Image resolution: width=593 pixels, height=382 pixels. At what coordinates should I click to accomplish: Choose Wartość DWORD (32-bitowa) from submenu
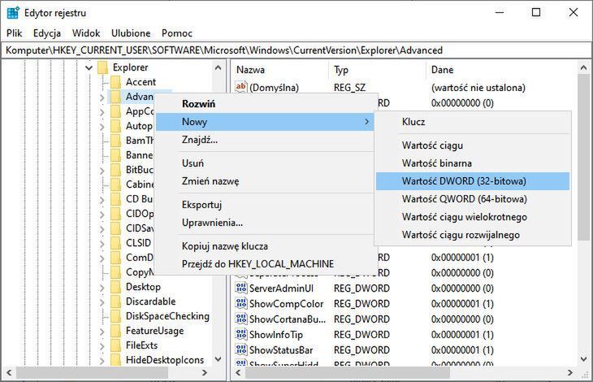click(464, 180)
